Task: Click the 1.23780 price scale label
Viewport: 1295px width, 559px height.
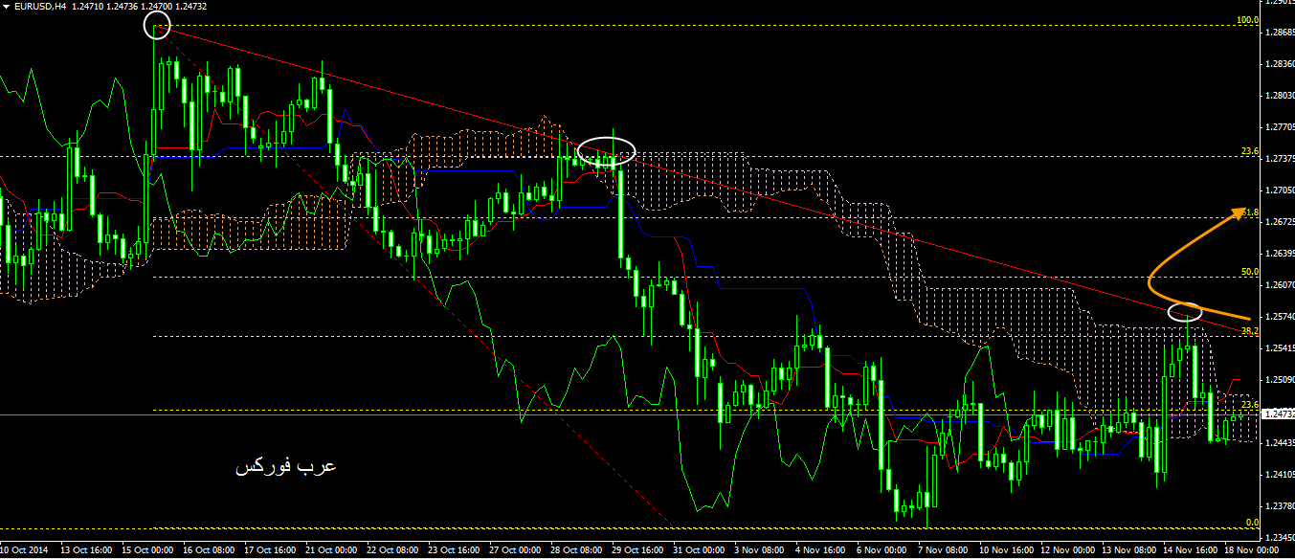Action: point(1280,506)
